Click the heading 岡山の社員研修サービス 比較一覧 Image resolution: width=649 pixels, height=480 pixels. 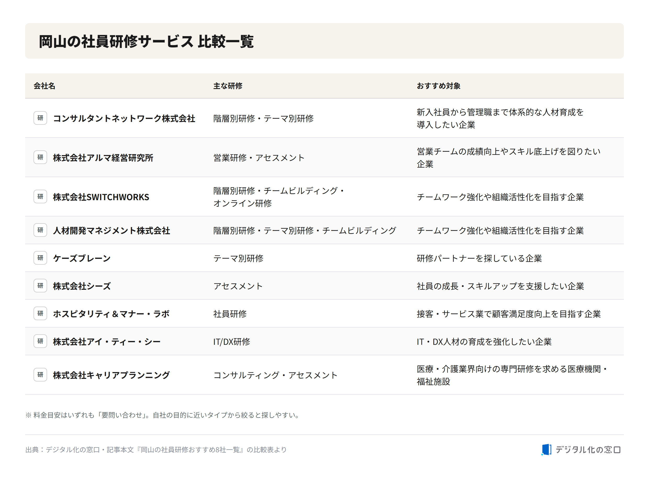pos(147,41)
